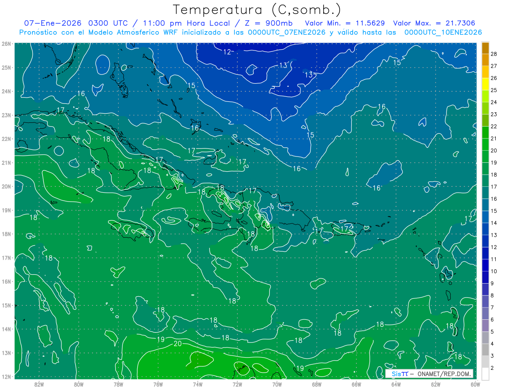Select the '18N' latitude axis label
The height and width of the screenshot is (390, 505).
6,234
